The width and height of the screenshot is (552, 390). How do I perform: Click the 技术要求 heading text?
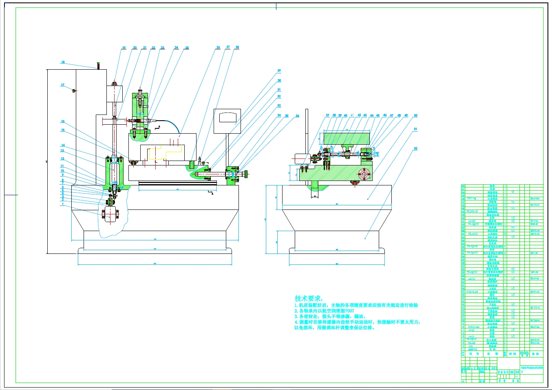click(309, 298)
